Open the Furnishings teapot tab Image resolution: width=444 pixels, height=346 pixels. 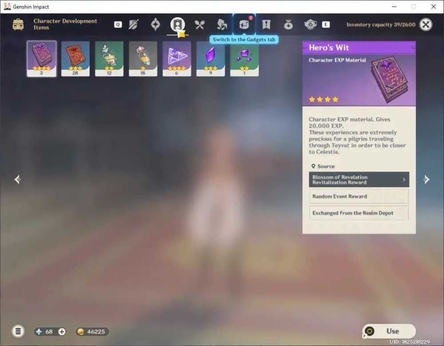point(310,24)
